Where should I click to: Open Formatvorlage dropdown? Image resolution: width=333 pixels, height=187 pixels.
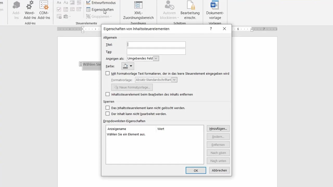156,80
